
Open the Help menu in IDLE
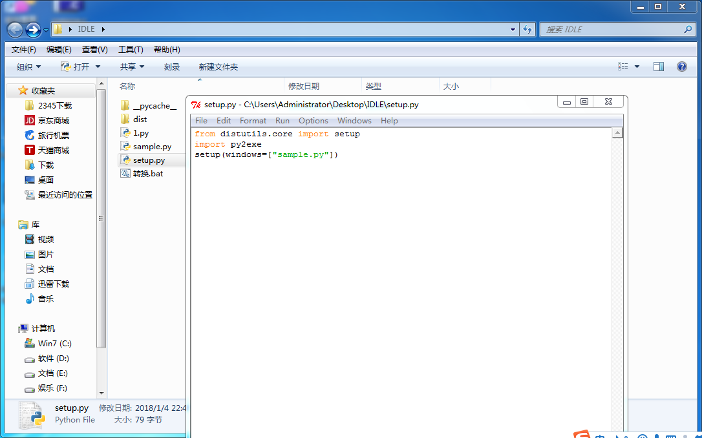(390, 121)
